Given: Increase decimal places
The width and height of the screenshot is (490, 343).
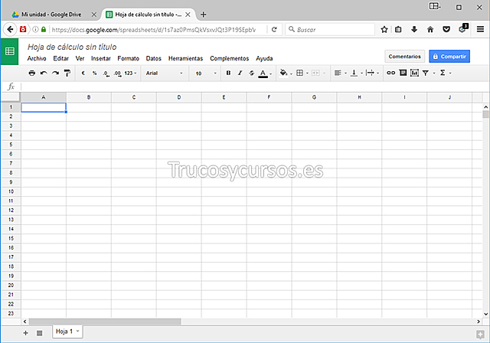Looking at the screenshot, I should 117,73.
